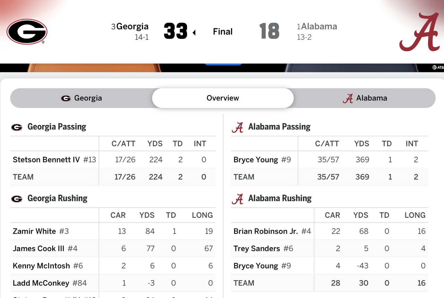The width and height of the screenshot is (444, 298).
Task: Click the large Alabama script A logo
Action: click(420, 32)
